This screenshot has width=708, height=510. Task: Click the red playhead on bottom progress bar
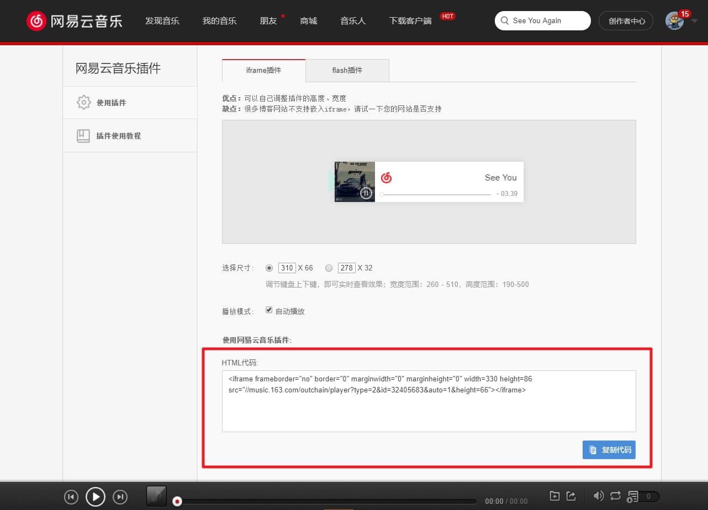click(x=177, y=501)
